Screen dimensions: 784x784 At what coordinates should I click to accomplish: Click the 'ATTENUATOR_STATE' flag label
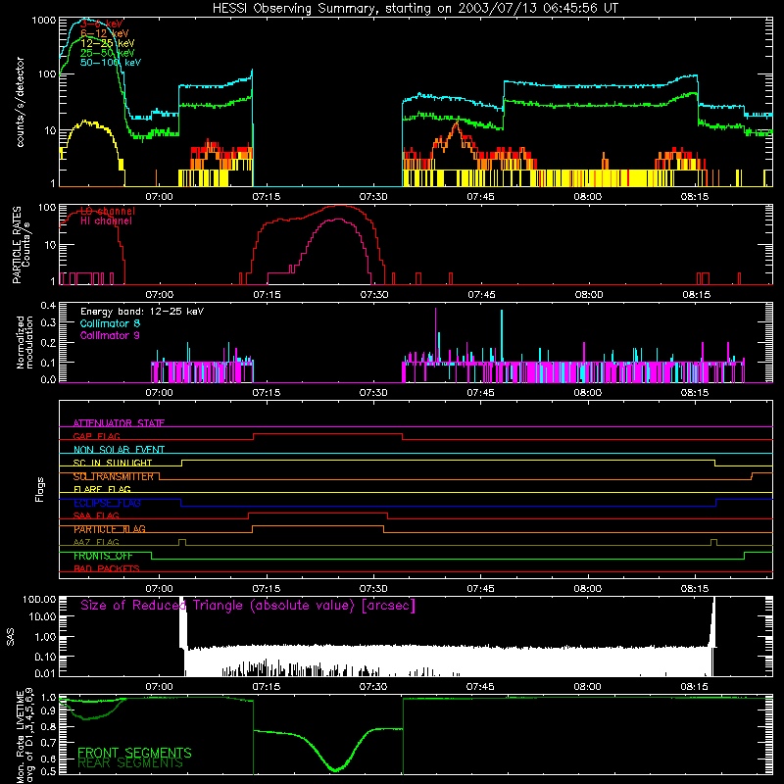pyautogui.click(x=119, y=423)
